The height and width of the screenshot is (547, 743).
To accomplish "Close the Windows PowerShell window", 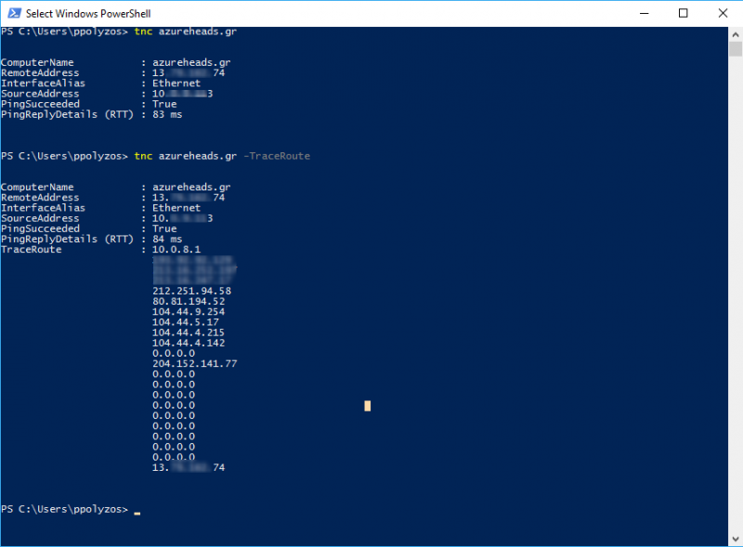I will tap(725, 13).
